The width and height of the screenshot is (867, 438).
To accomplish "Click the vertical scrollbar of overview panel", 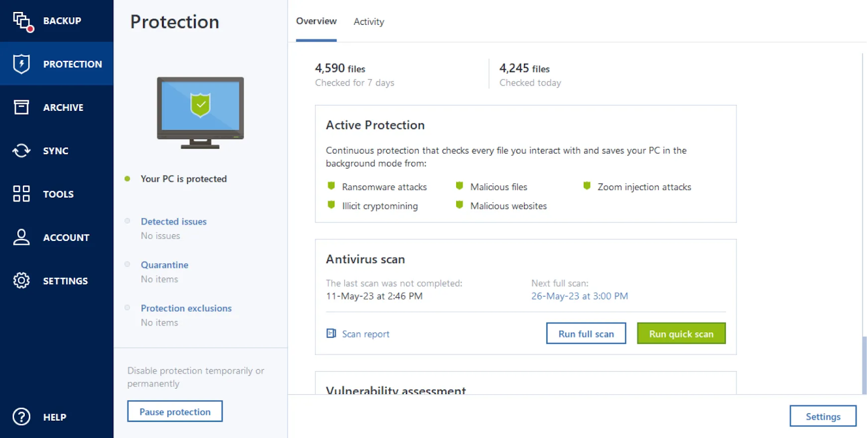I will click(x=864, y=365).
